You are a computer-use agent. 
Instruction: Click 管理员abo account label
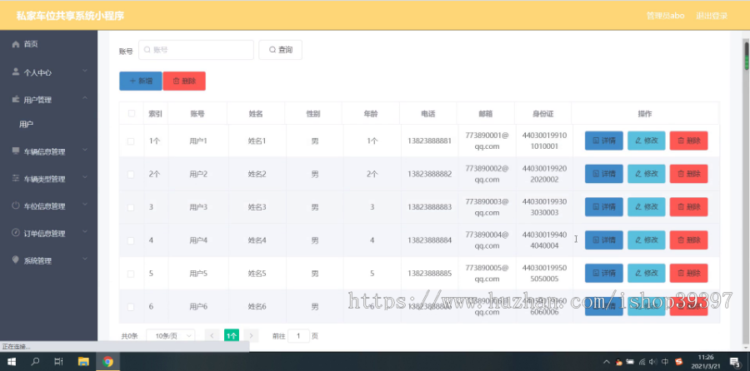point(665,16)
